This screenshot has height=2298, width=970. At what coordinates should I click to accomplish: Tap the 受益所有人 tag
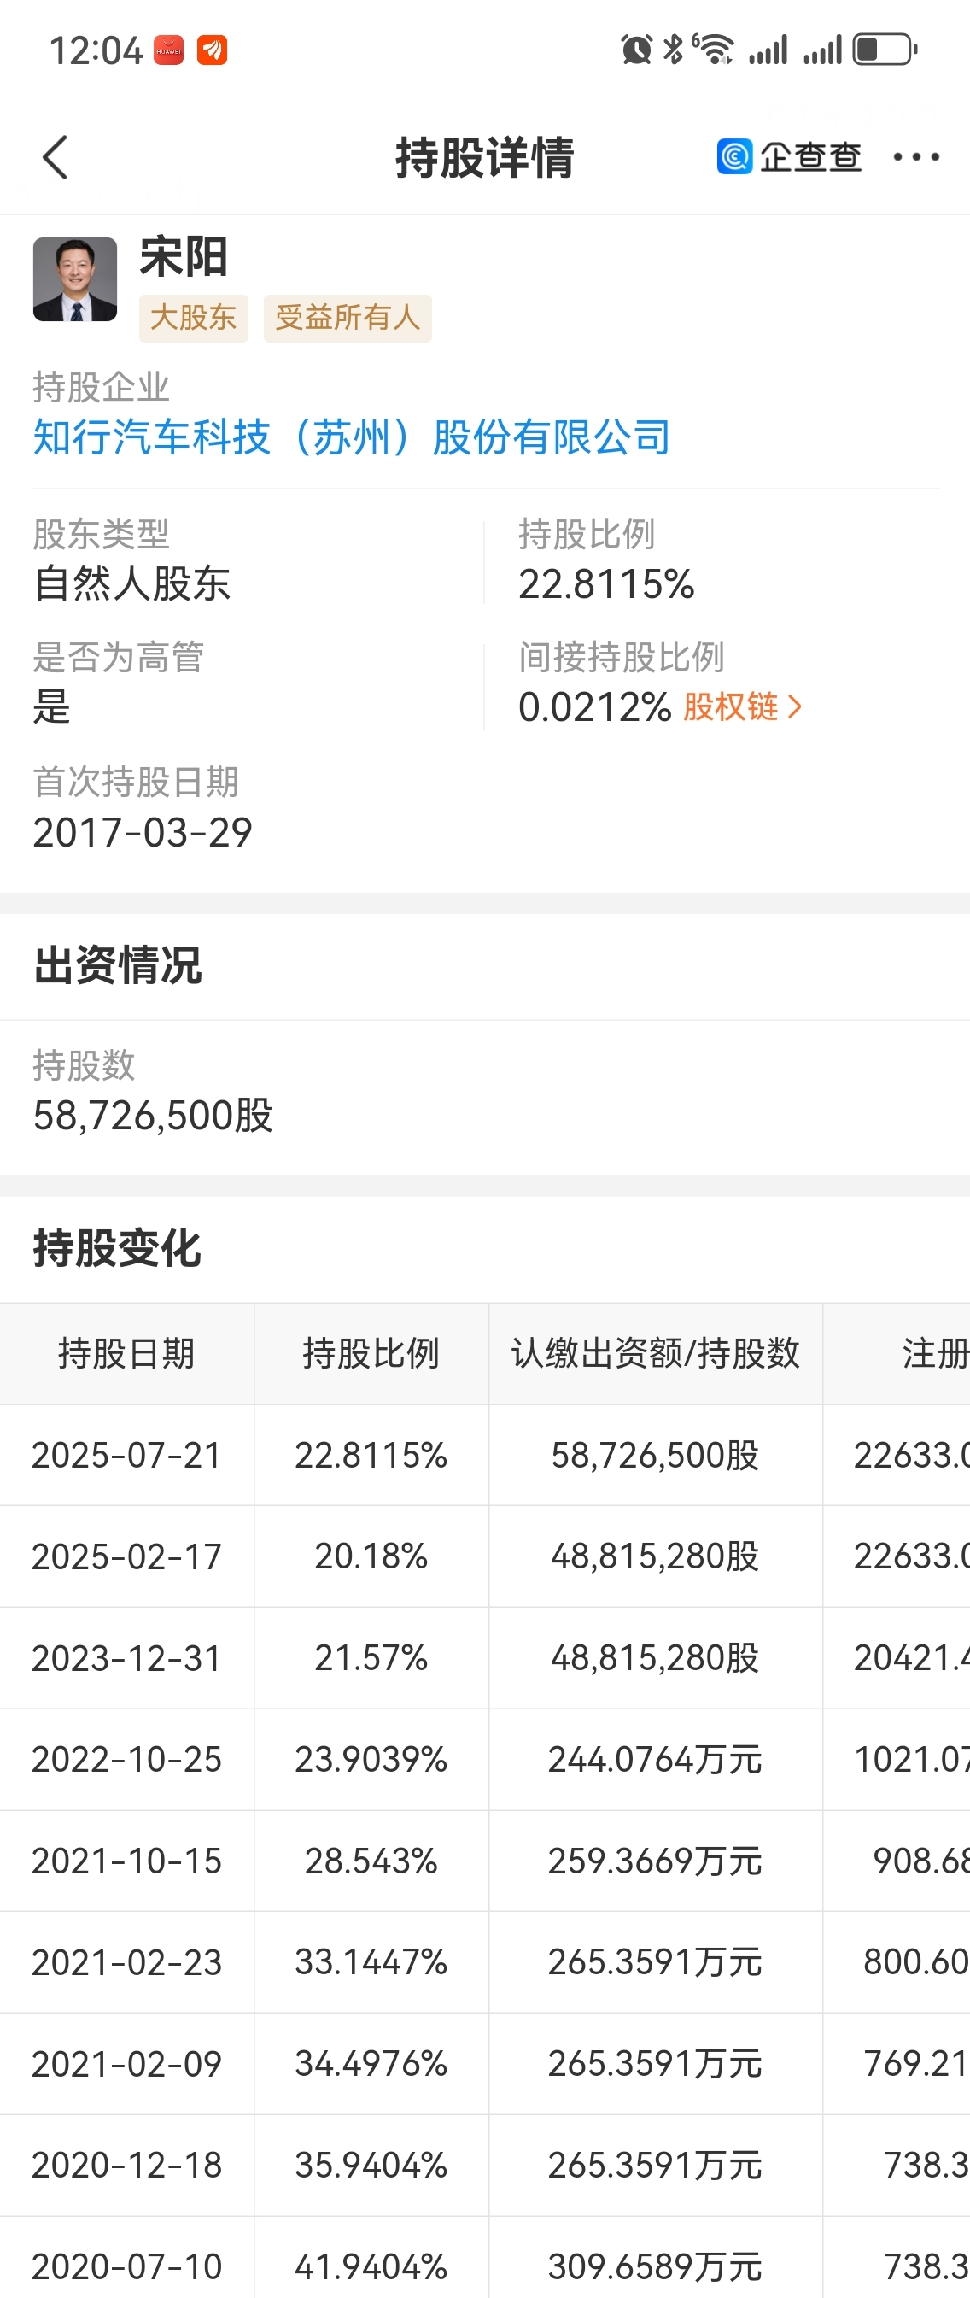coord(348,318)
